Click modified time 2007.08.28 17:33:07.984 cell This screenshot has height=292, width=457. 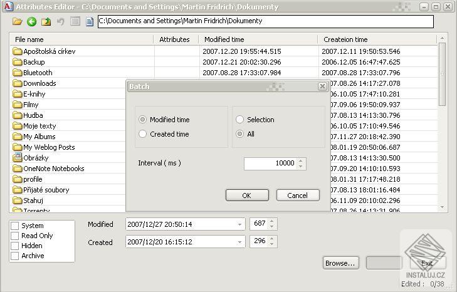(242, 73)
